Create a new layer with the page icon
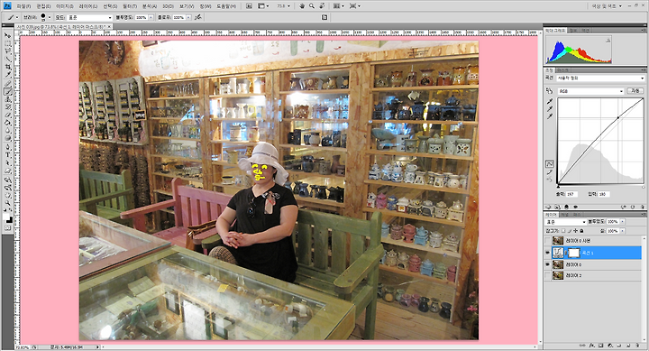Image resolution: width=649 pixels, height=351 pixels. coord(628,346)
